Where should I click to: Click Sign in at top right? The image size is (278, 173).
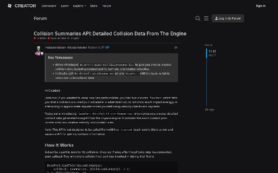(x=261, y=6)
